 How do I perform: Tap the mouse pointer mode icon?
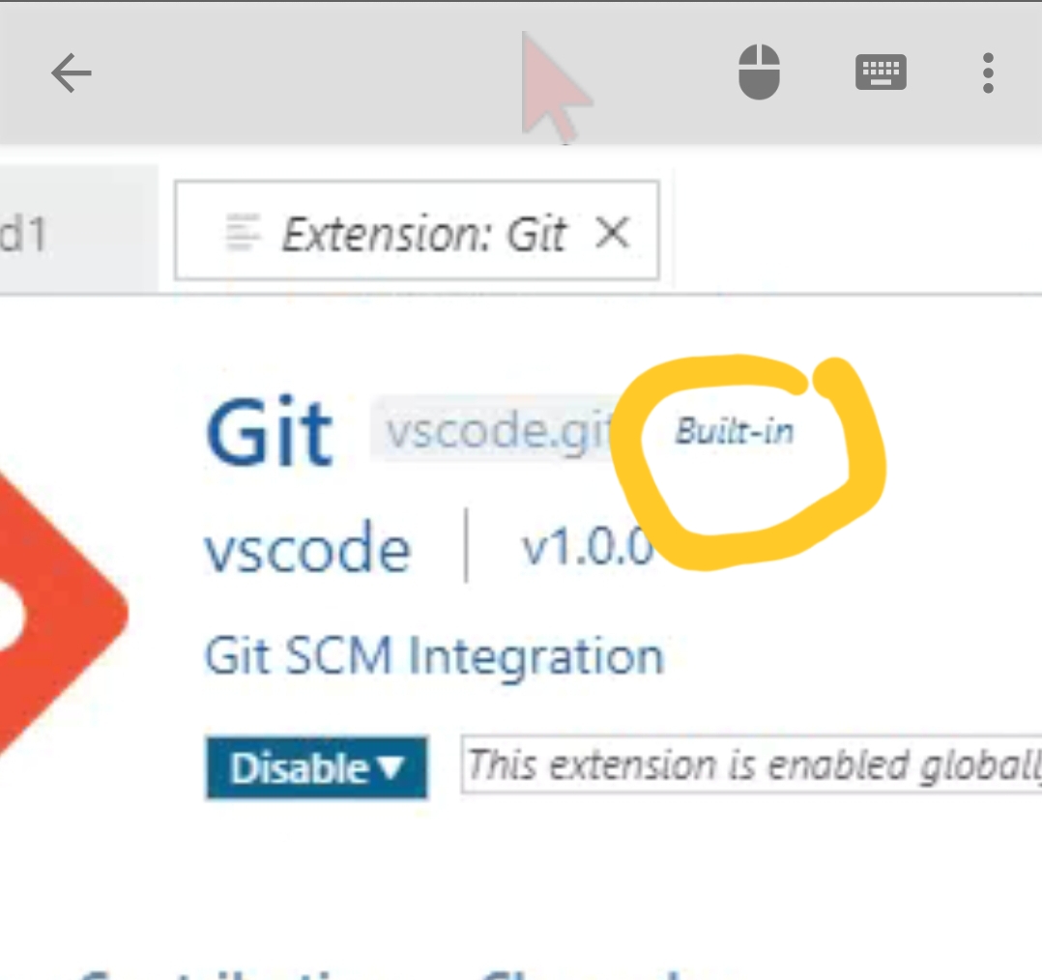pos(760,72)
